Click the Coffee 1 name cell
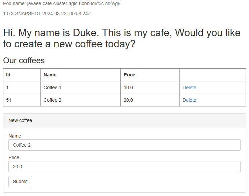This screenshot has height=196, width=249. click(52, 88)
